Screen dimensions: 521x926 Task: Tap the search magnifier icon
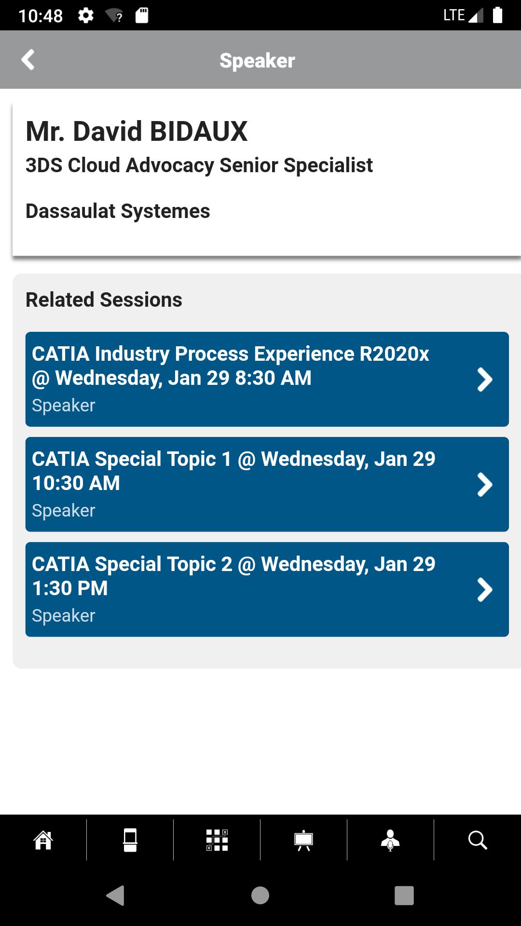478,840
